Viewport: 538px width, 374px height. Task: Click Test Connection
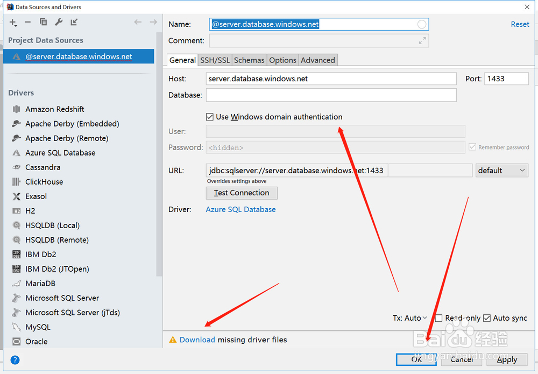[241, 193]
